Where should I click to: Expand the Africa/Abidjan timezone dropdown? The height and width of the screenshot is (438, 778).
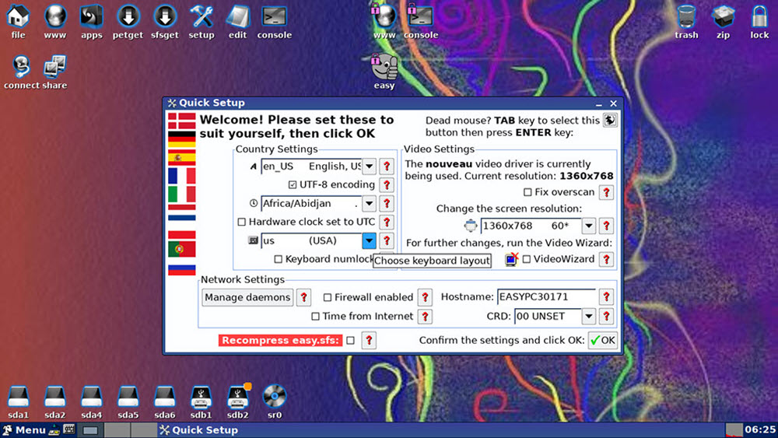tap(369, 204)
